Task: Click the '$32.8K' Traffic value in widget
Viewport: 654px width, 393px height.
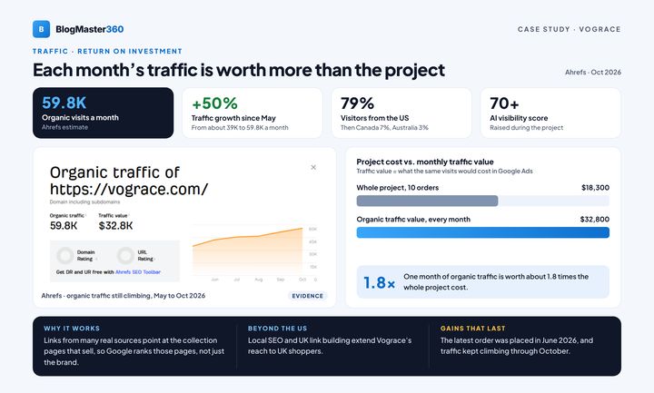Action: click(x=115, y=226)
